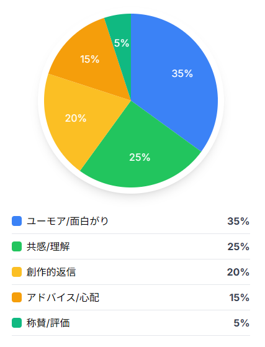Viewport: 265px width, 347px height.
Task: Select the green 25% pie slice
Action: [140, 155]
